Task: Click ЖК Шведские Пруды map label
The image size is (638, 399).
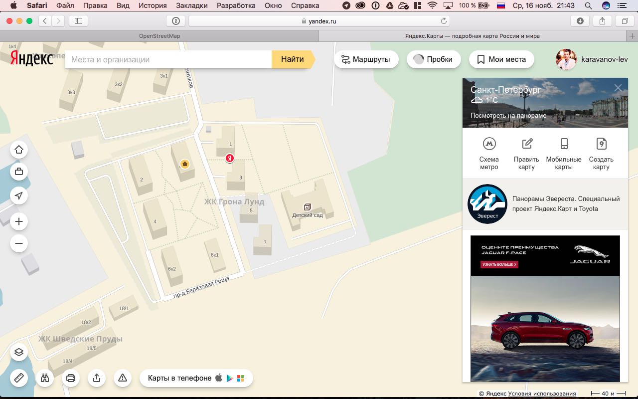Action: (x=81, y=339)
